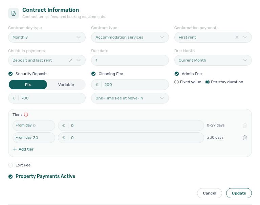Clear the First rent confirmation payment selection
Image resolution: width=260 pixels, height=205 pixels.
[237, 37]
